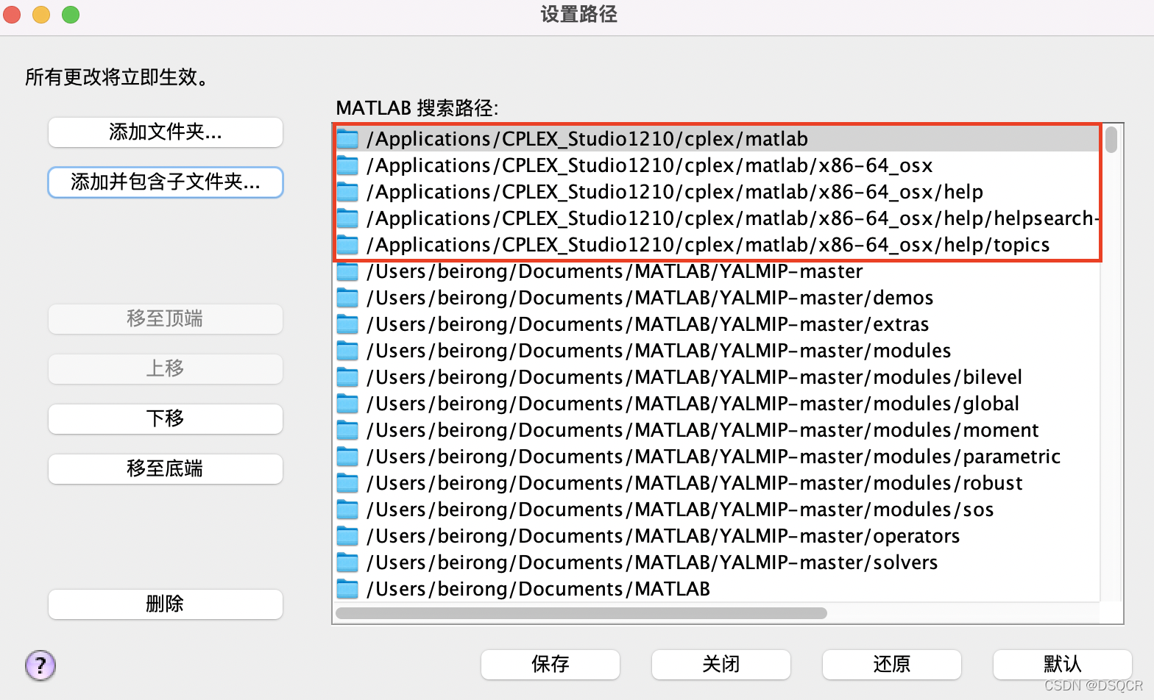Select the YALMIP-master/extras path
This screenshot has width=1154, height=700.
click(718, 324)
